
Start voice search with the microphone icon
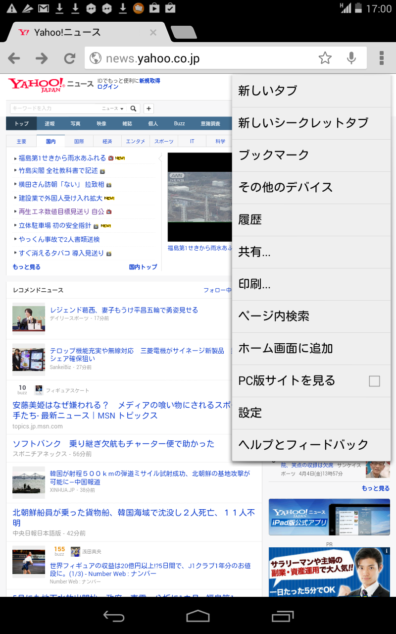(351, 58)
